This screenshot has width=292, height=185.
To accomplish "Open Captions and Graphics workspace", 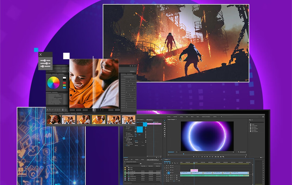I will pyautogui.click(x=206, y=117).
